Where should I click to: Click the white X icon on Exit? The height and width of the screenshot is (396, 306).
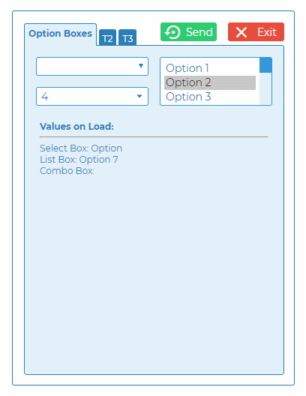[241, 32]
